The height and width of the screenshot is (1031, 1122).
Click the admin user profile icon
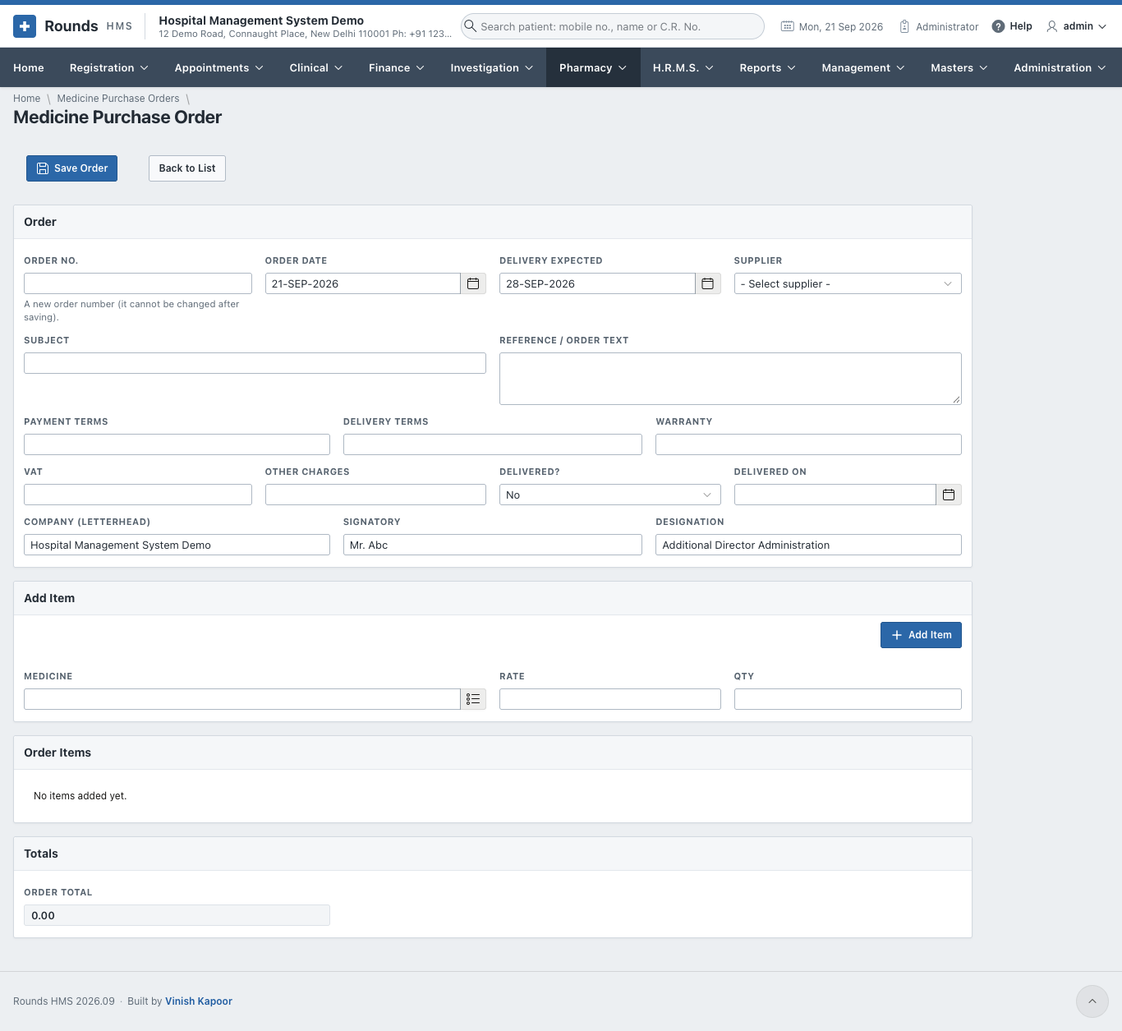pyautogui.click(x=1051, y=26)
